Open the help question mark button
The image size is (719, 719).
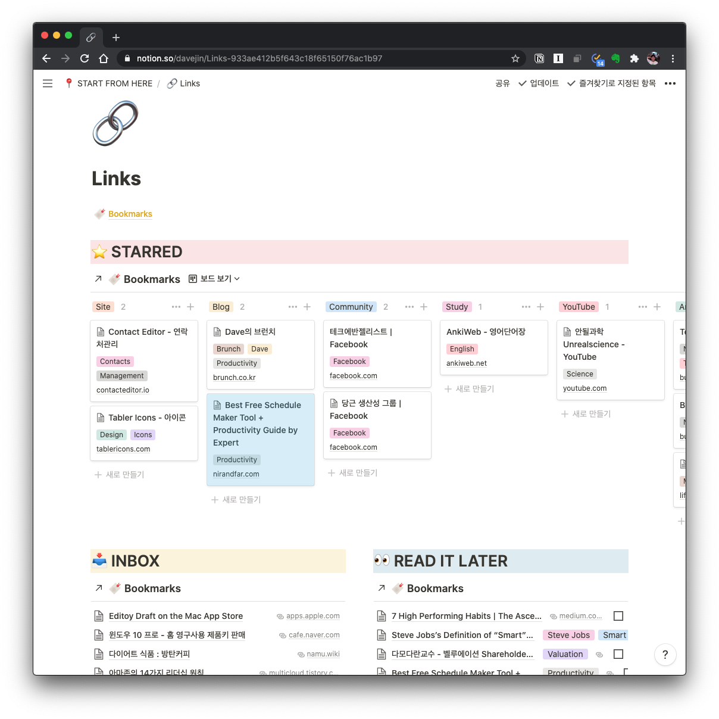click(x=665, y=655)
